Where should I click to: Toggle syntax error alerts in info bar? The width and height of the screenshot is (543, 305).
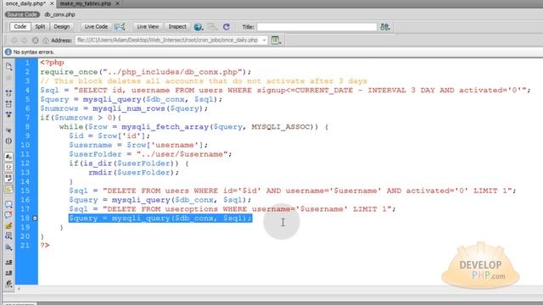(8, 189)
